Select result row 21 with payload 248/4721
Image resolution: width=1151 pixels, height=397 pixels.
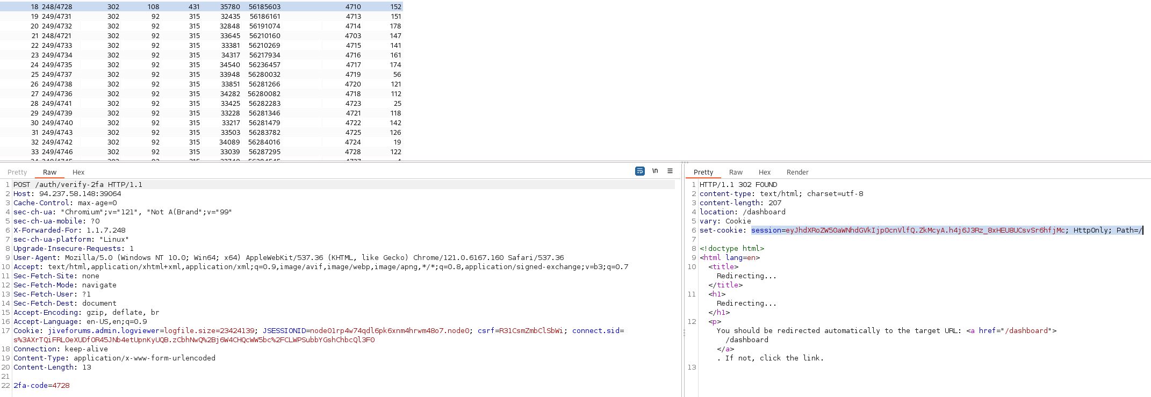tap(202, 35)
